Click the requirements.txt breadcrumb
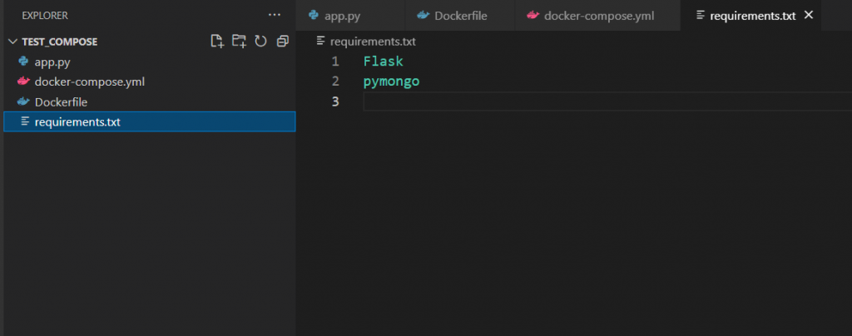Image resolution: width=852 pixels, height=336 pixels. [x=373, y=41]
